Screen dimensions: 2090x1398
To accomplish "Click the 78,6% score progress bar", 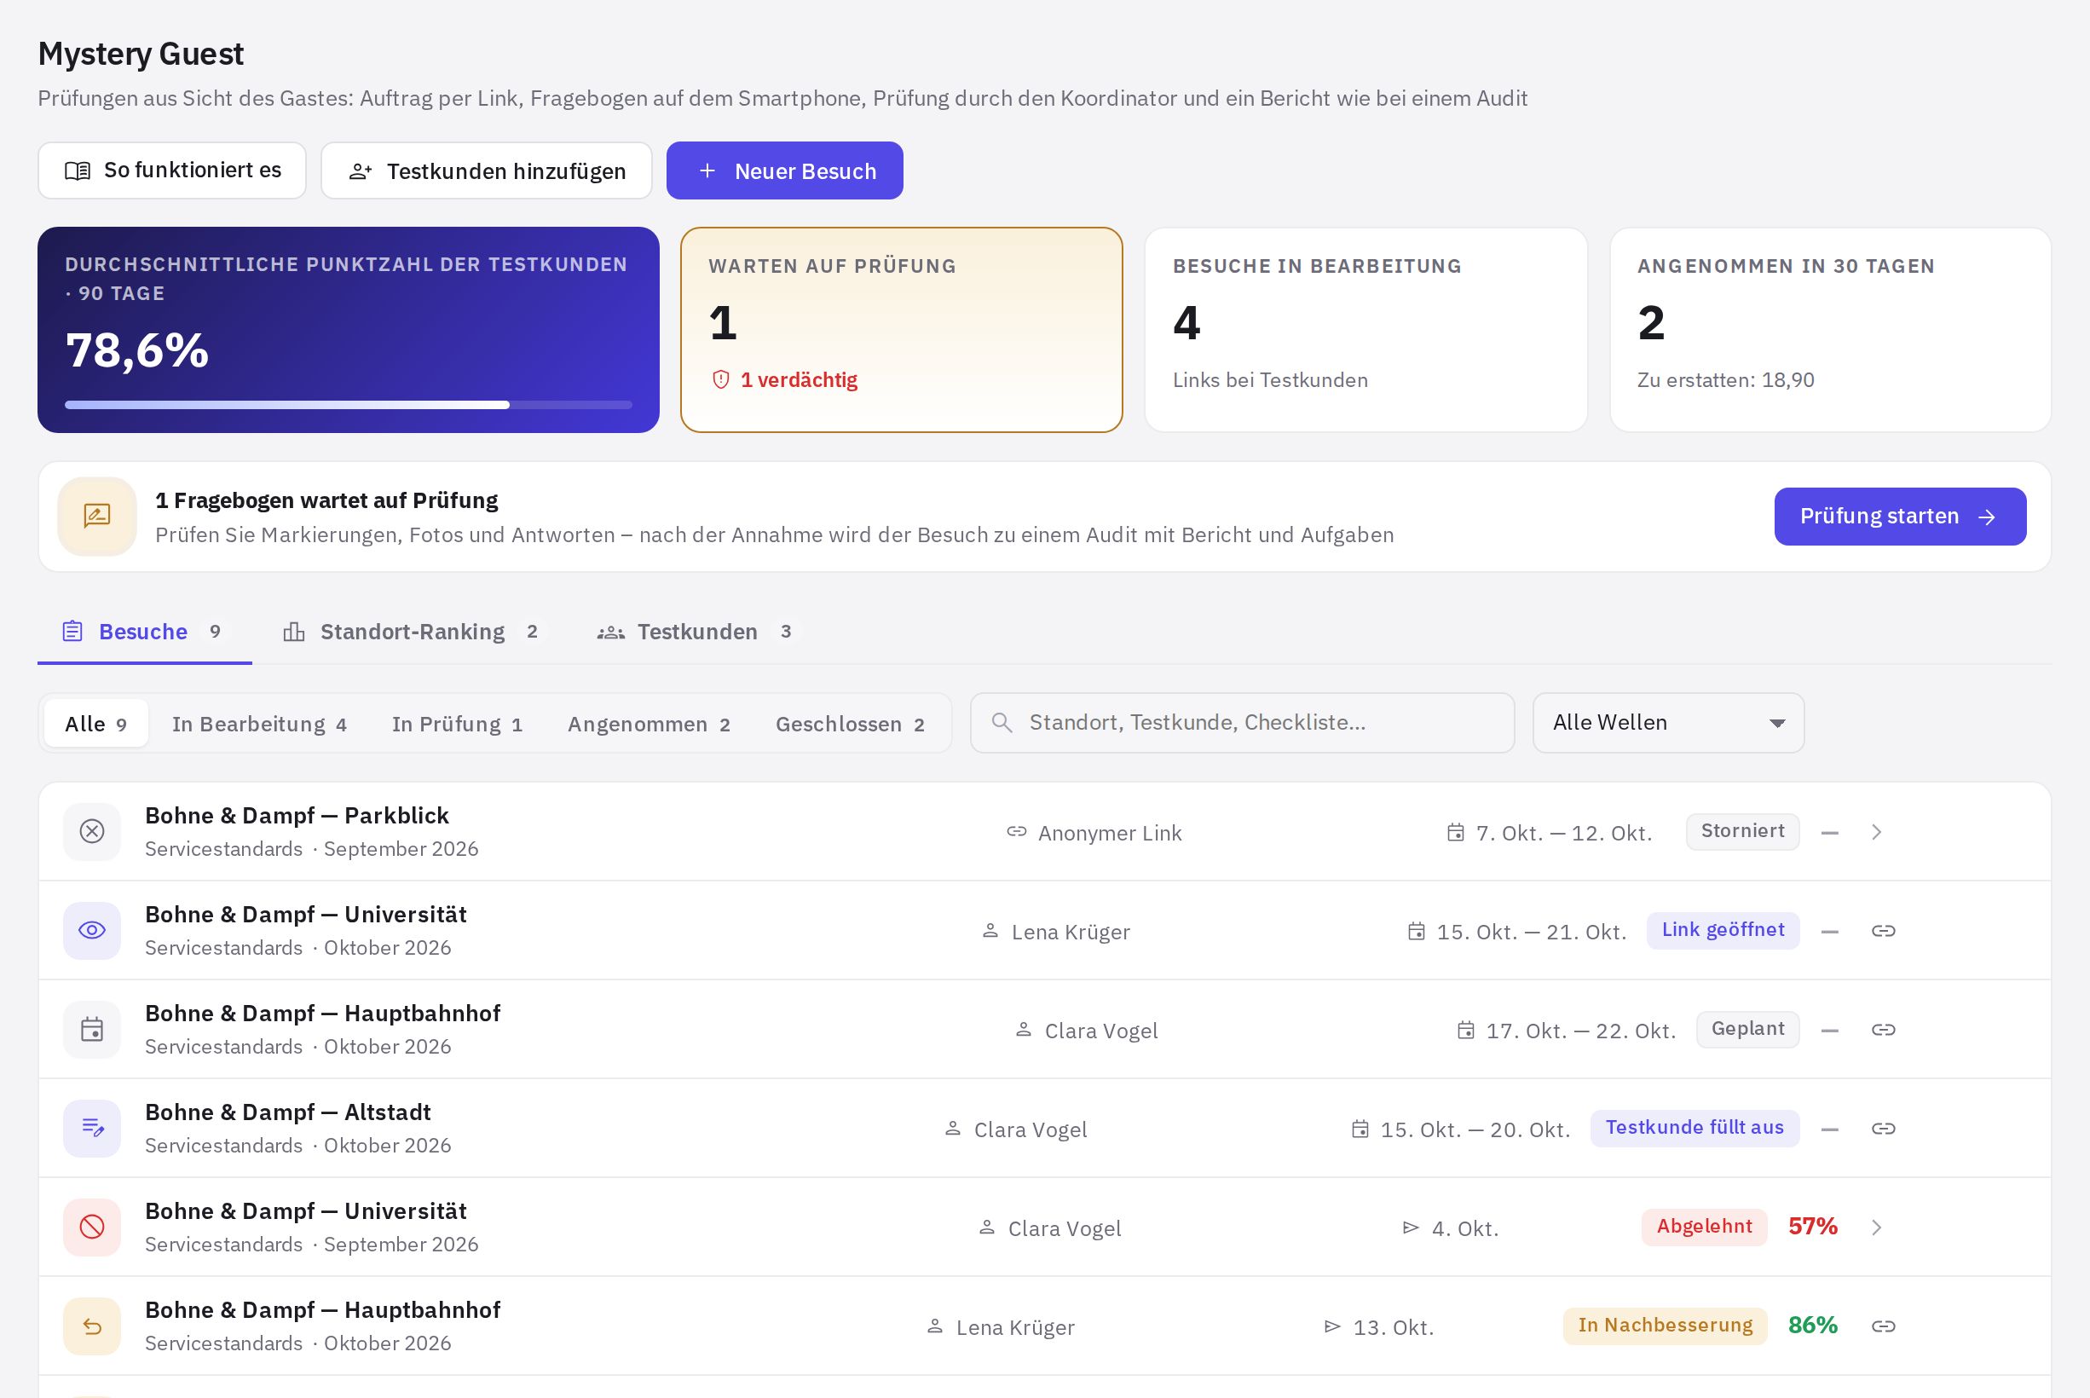I will [349, 405].
